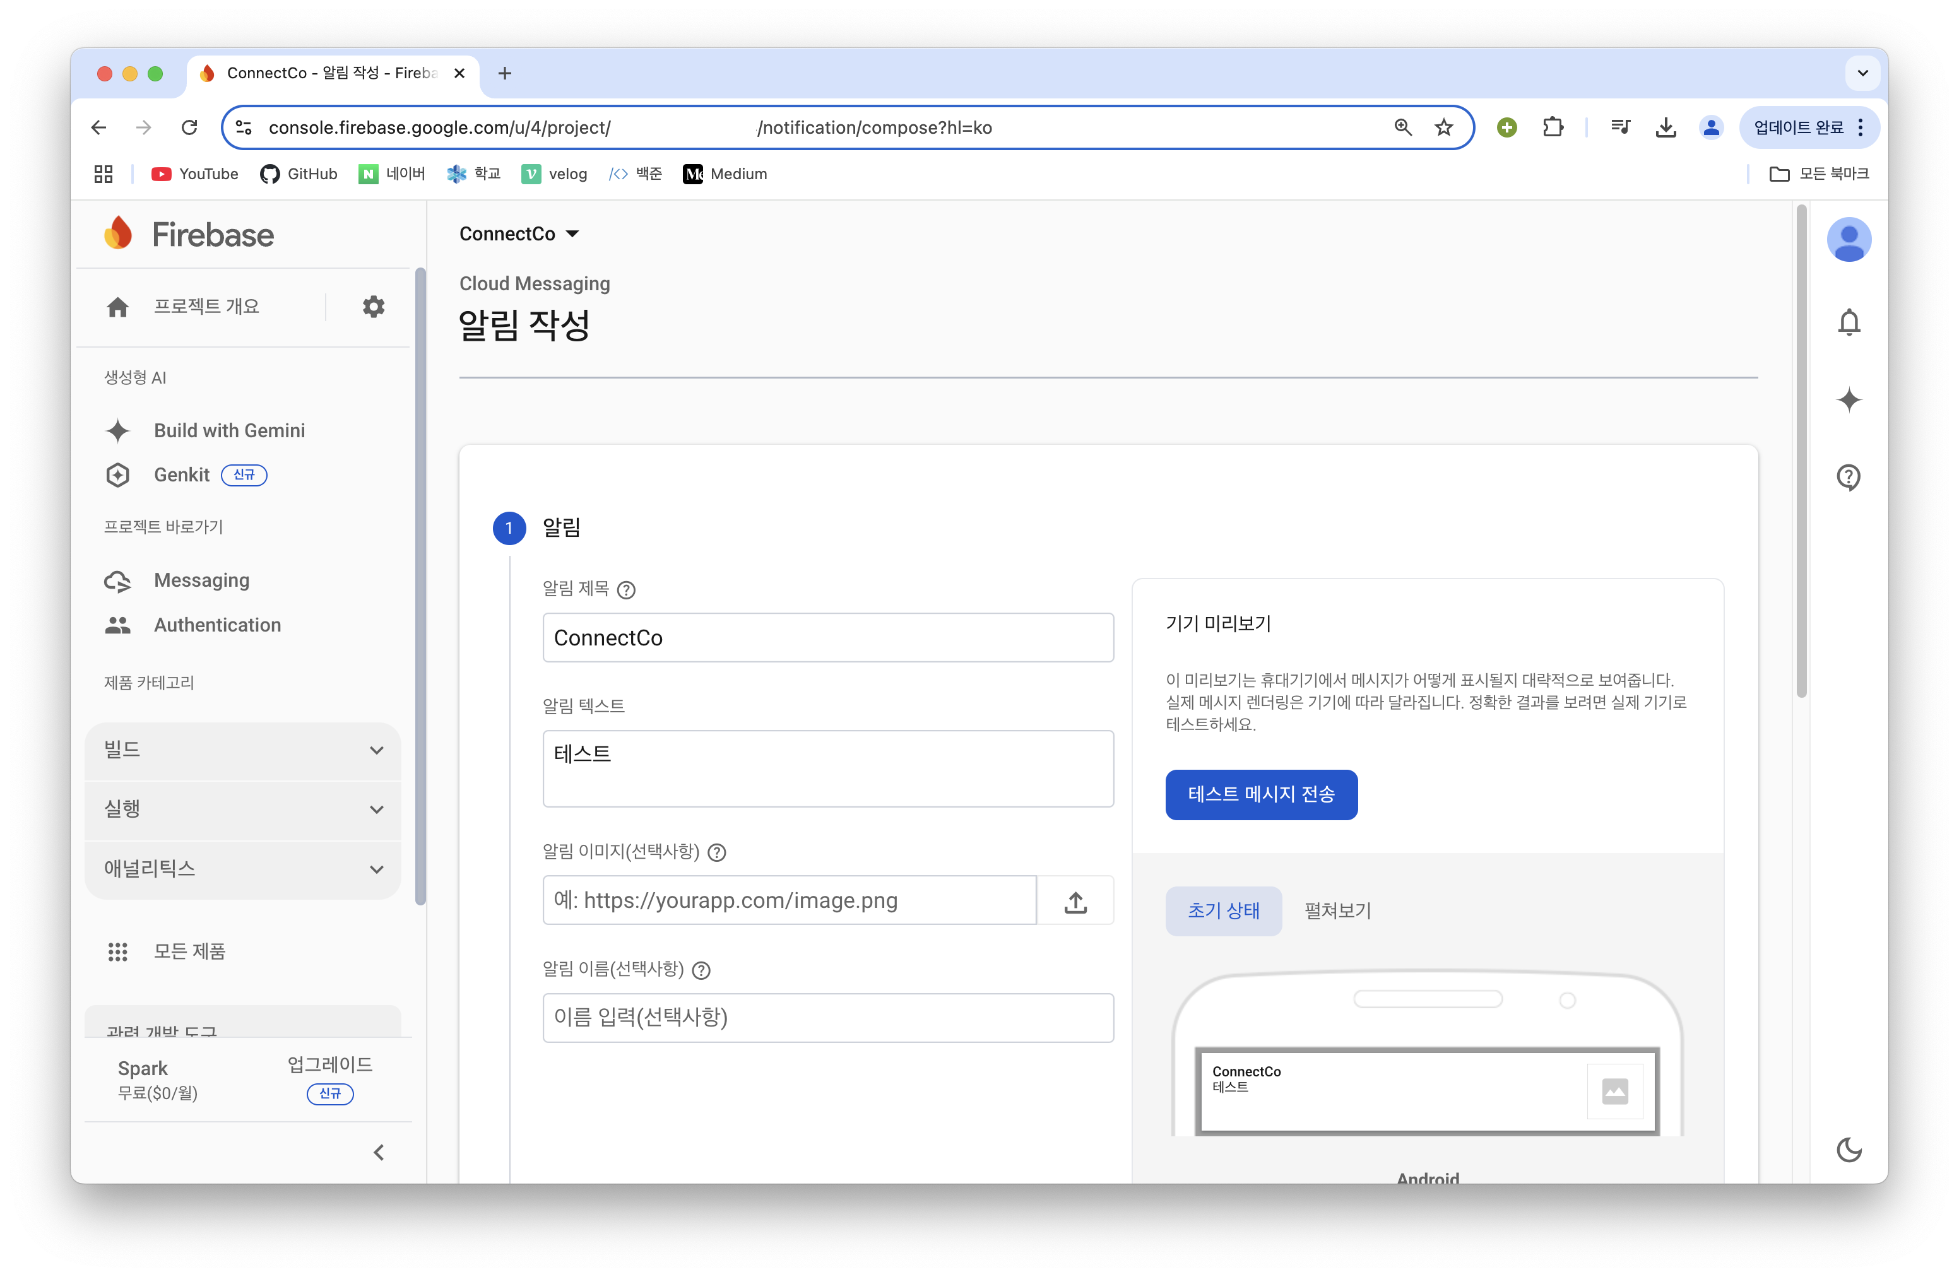The width and height of the screenshot is (1959, 1277).
Task: Collapse sidebar with the chevron arrow
Action: 379,1153
